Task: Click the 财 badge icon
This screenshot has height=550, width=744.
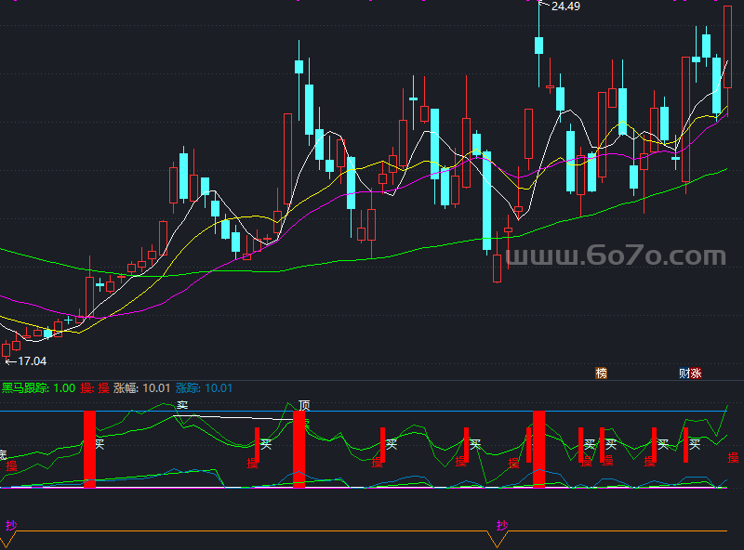Action: 684,373
